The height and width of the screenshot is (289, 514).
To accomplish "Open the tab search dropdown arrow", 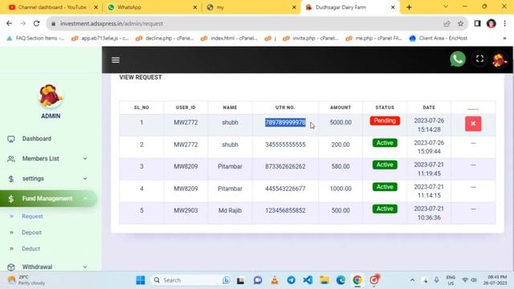I will pos(446,6).
